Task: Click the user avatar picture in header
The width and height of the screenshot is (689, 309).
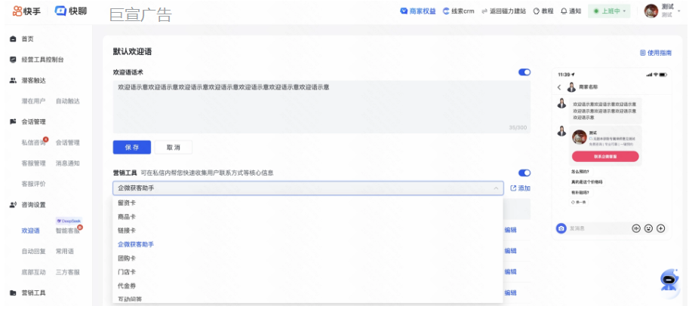Action: 651,11
